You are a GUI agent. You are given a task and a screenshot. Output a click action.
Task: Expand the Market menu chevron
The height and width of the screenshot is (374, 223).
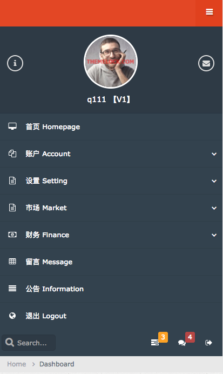(x=214, y=208)
